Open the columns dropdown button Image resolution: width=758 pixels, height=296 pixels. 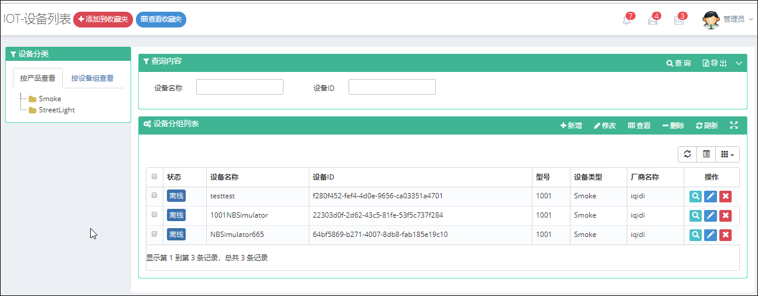[728, 154]
